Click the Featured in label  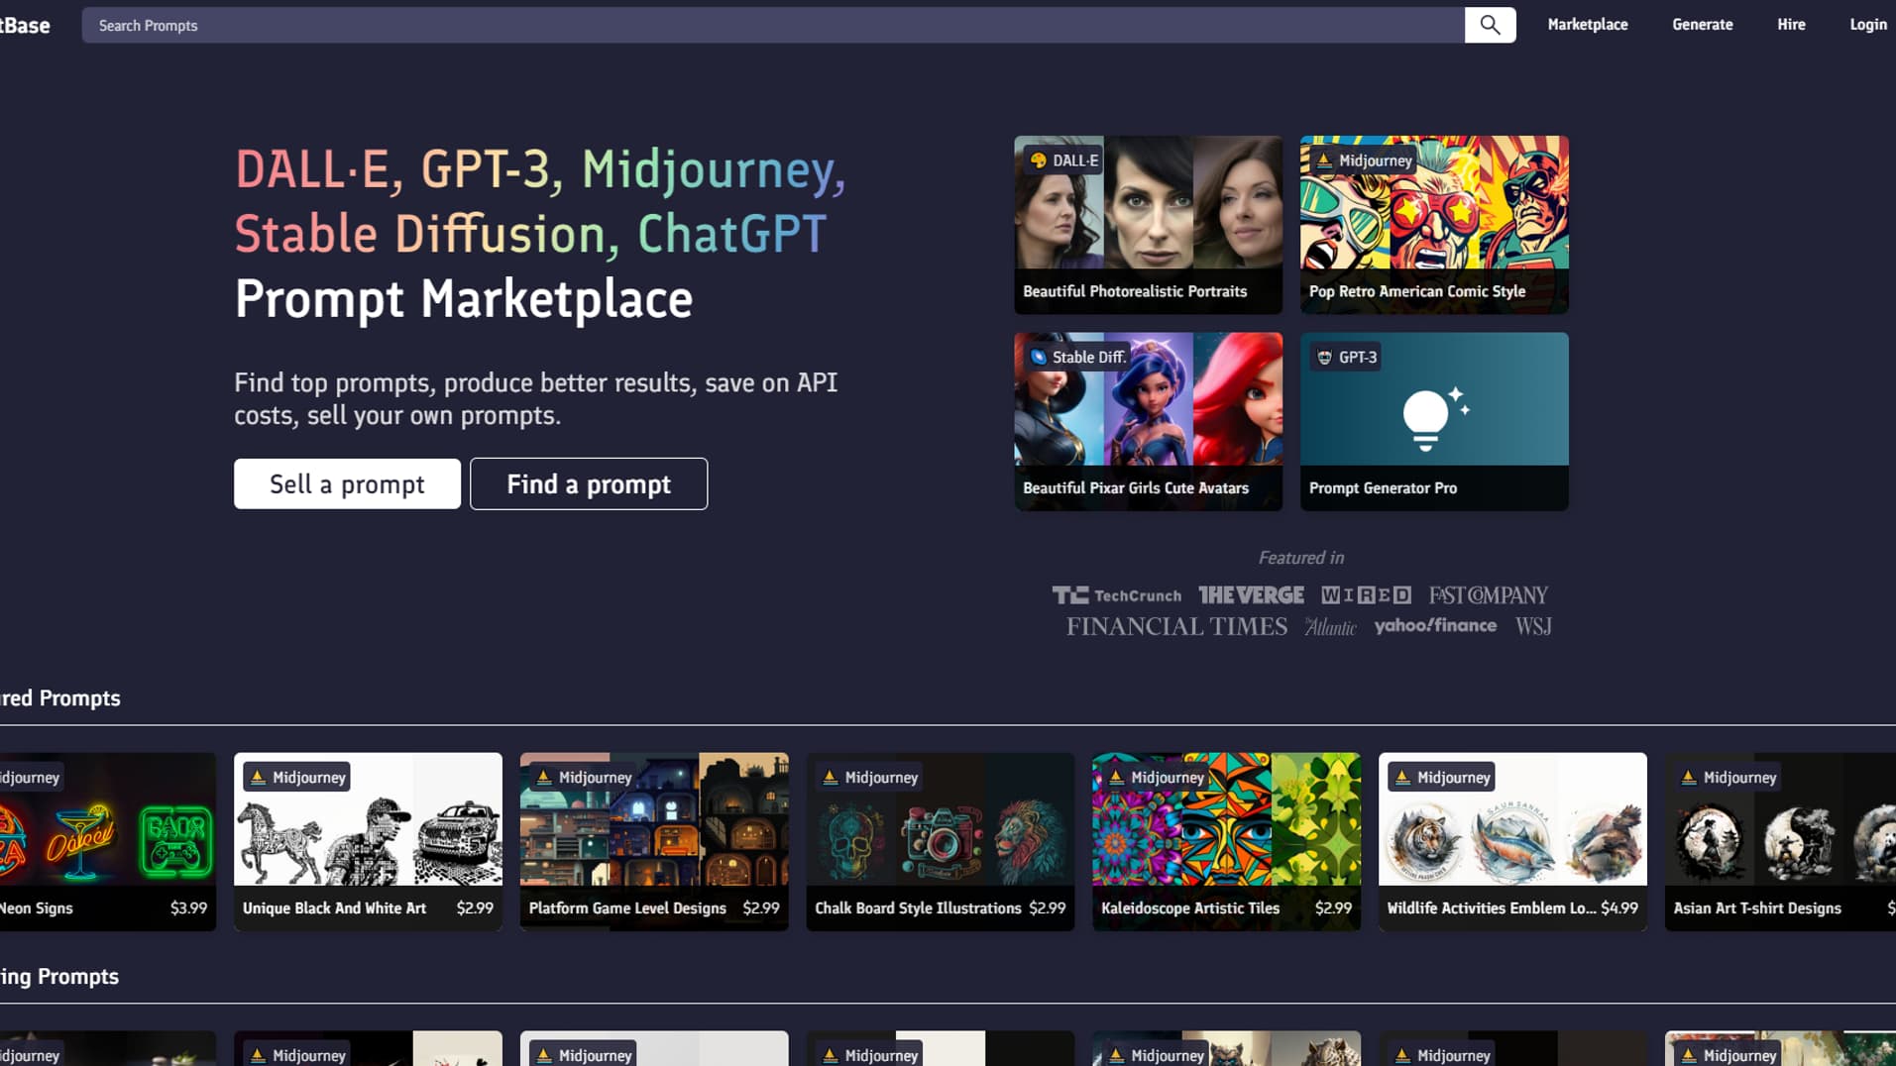pyautogui.click(x=1300, y=558)
